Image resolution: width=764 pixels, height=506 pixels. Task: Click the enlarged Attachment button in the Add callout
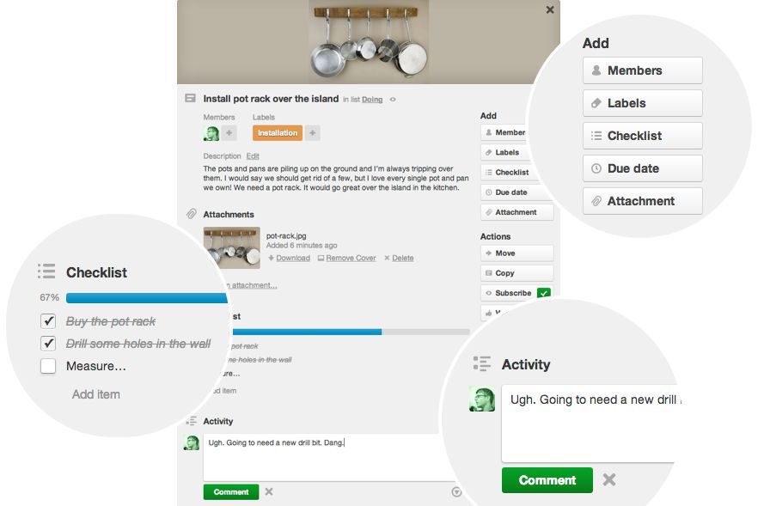(x=643, y=201)
